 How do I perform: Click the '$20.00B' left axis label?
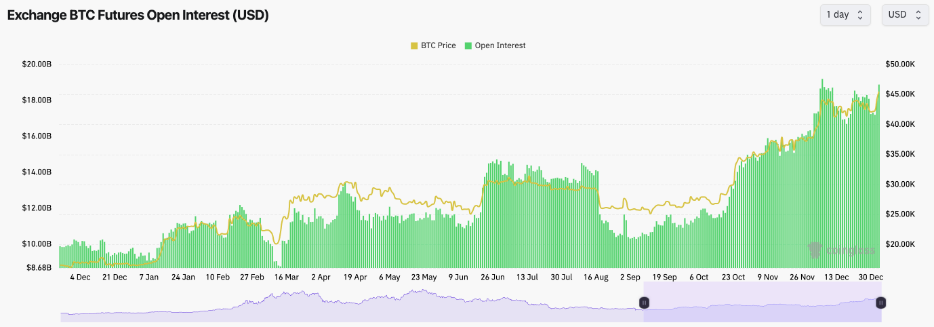pos(37,64)
